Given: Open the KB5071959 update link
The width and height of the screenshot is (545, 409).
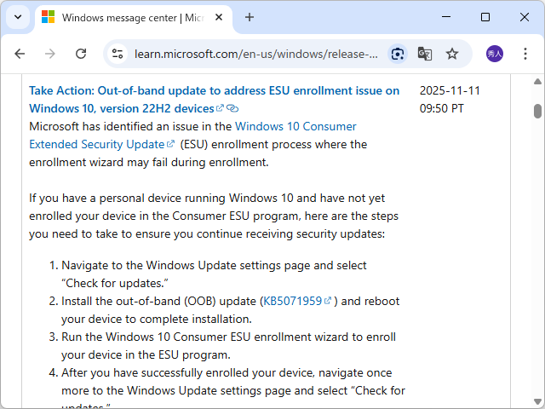Looking at the screenshot, I should point(291,301).
